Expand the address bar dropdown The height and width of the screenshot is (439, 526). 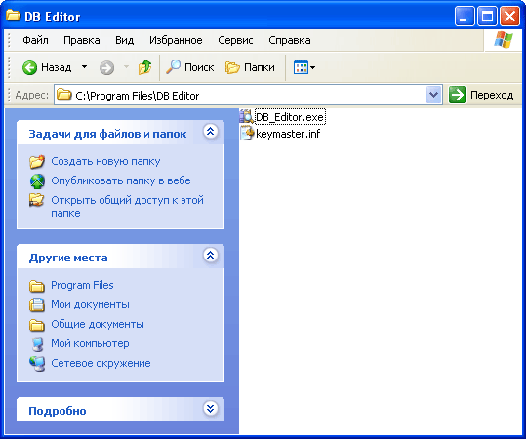coord(433,95)
